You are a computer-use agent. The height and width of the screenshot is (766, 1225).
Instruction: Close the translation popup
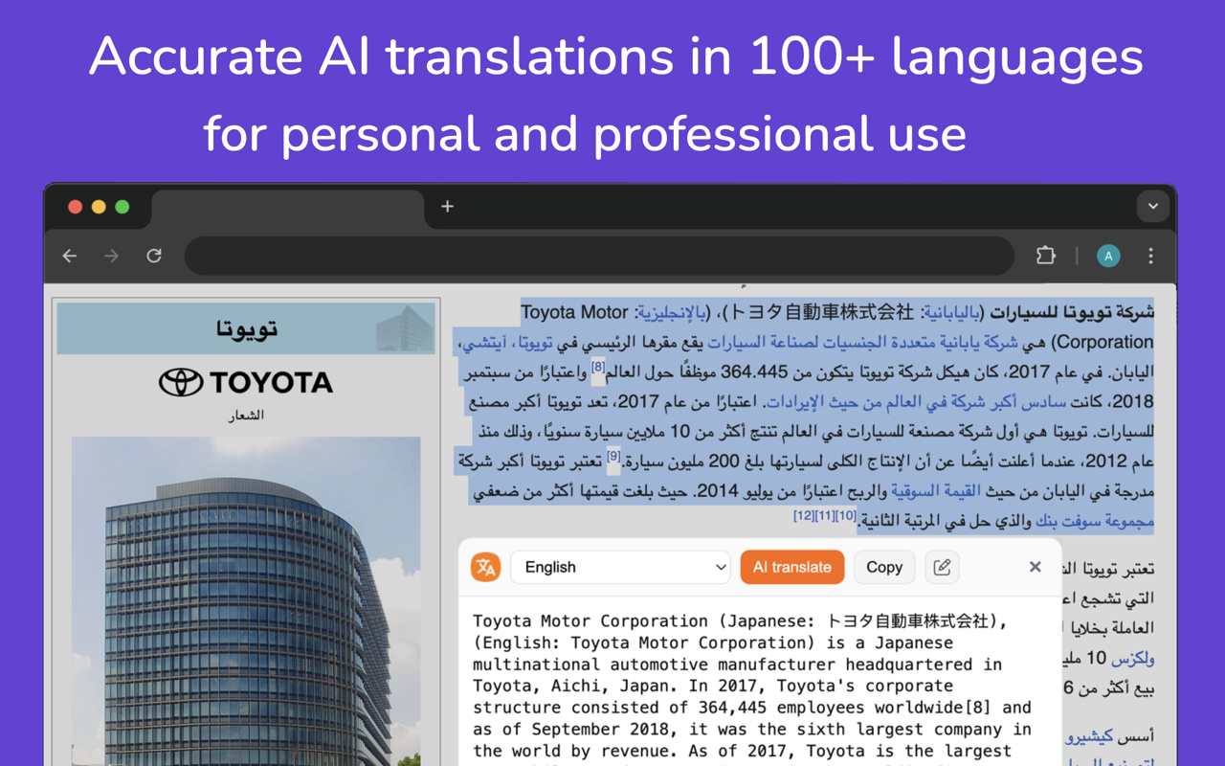[1036, 567]
